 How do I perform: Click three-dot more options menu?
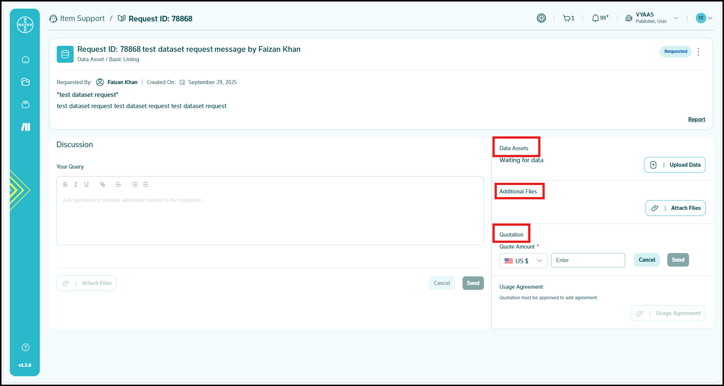tap(698, 52)
